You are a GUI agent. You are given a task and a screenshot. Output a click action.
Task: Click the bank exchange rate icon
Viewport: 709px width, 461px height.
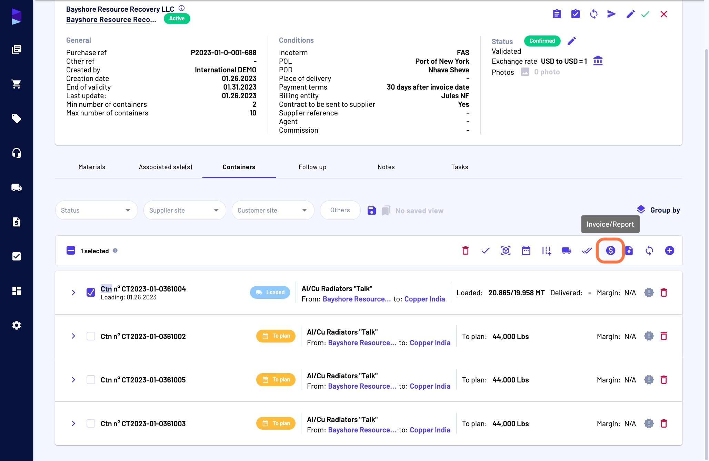[598, 61]
